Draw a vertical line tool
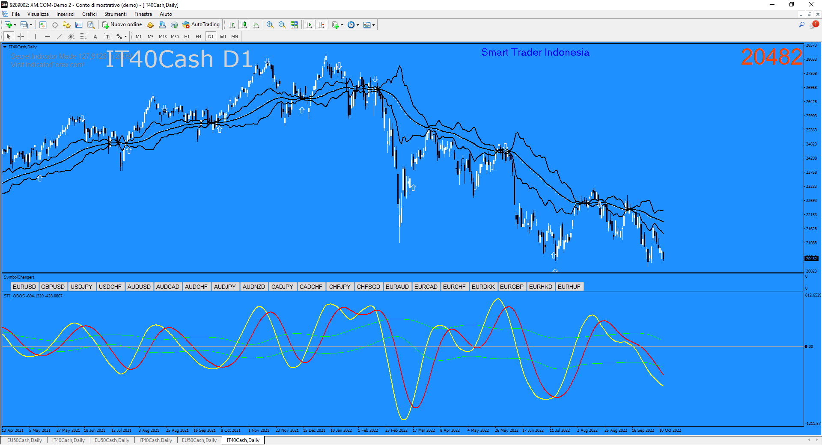This screenshot has width=822, height=445. click(36, 36)
